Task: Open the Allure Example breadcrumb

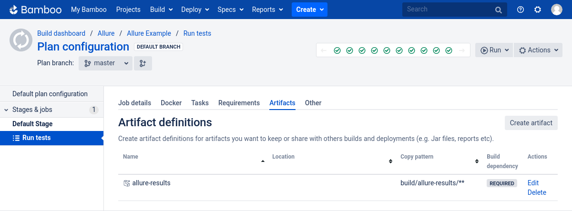Action: click(x=149, y=33)
